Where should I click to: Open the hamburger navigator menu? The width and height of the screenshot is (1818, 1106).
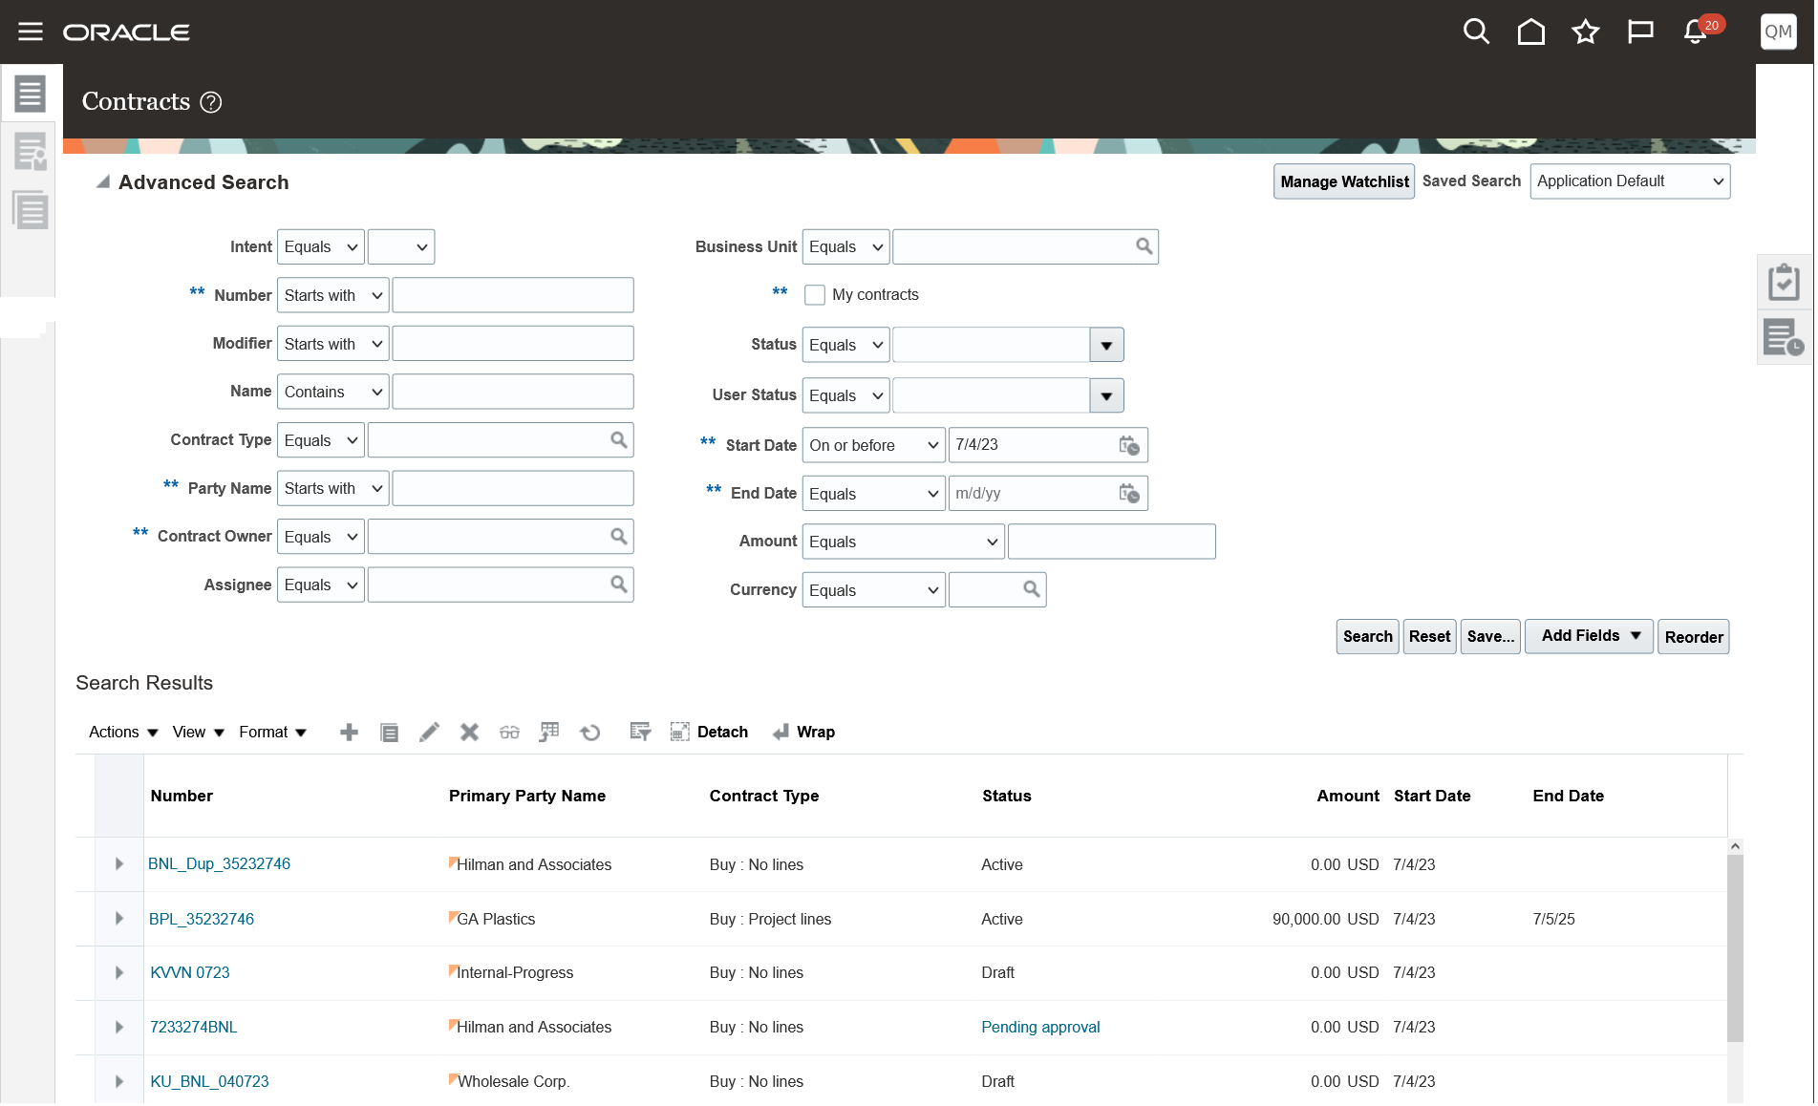tap(31, 32)
